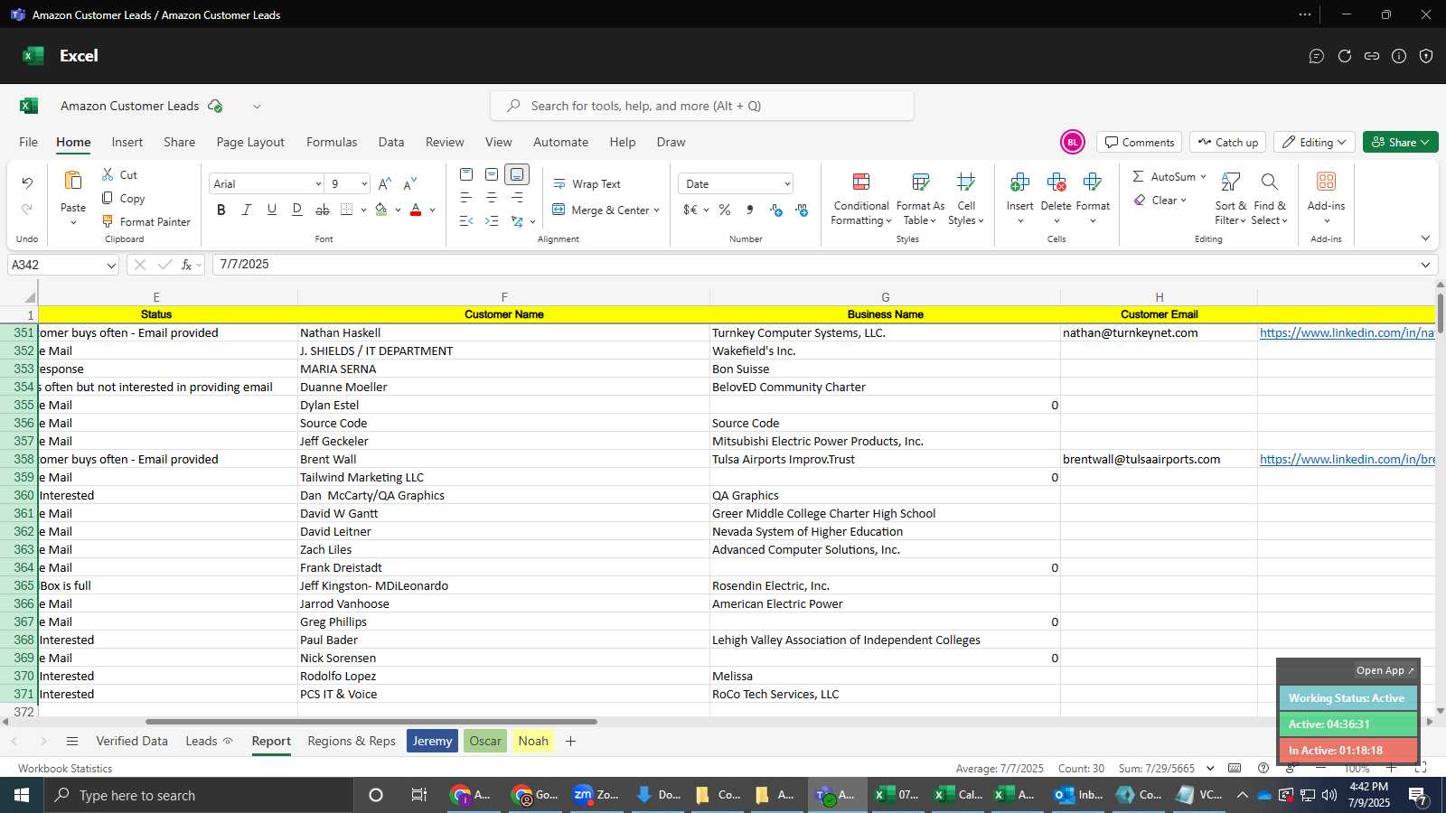Cut the selection with the scissors icon

click(108, 174)
